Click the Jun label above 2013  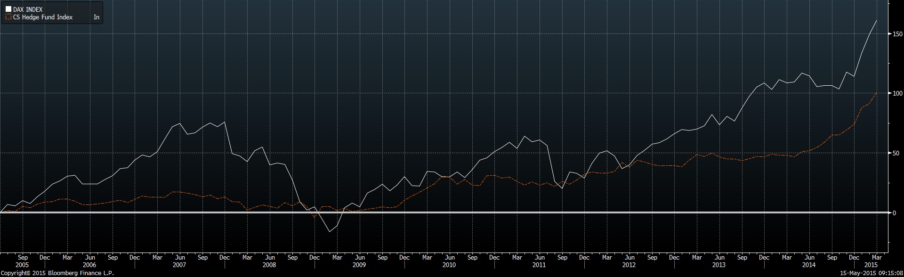click(719, 258)
